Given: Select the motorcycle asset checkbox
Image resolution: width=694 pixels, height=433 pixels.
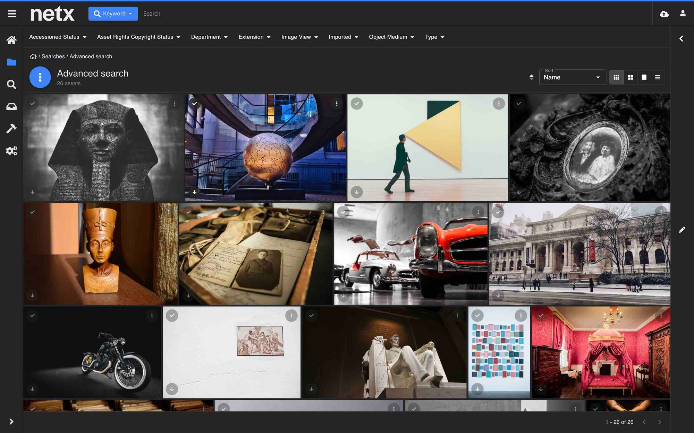Looking at the screenshot, I should [x=32, y=316].
